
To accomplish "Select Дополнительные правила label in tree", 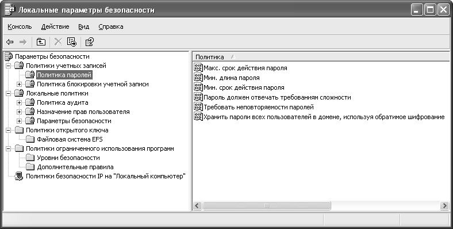I will [75, 167].
